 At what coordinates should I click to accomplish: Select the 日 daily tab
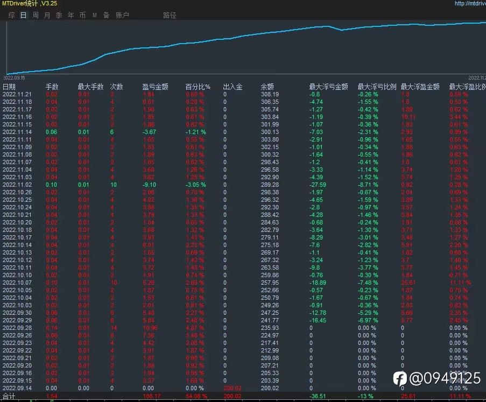(x=24, y=15)
